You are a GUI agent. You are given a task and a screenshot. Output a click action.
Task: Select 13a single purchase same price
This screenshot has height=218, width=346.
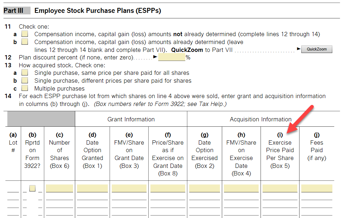point(25,73)
